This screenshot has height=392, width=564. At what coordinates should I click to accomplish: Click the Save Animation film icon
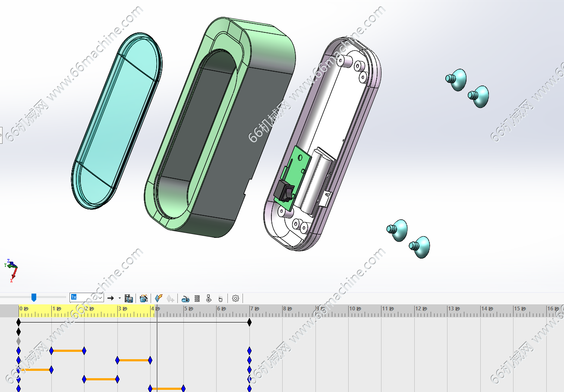pos(129,298)
